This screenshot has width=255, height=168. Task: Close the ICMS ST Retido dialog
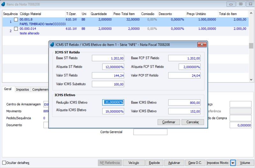[x=202, y=44]
